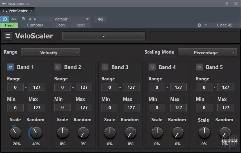Click the VeloScaler preset name display
Image resolution: width=241 pixels, height=153 pixels.
104,36
